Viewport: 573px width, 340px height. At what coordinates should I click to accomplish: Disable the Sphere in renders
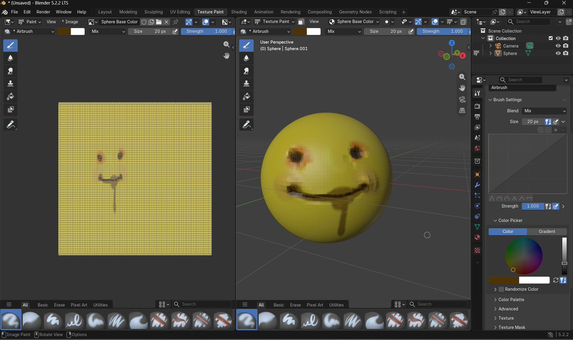tap(565, 53)
